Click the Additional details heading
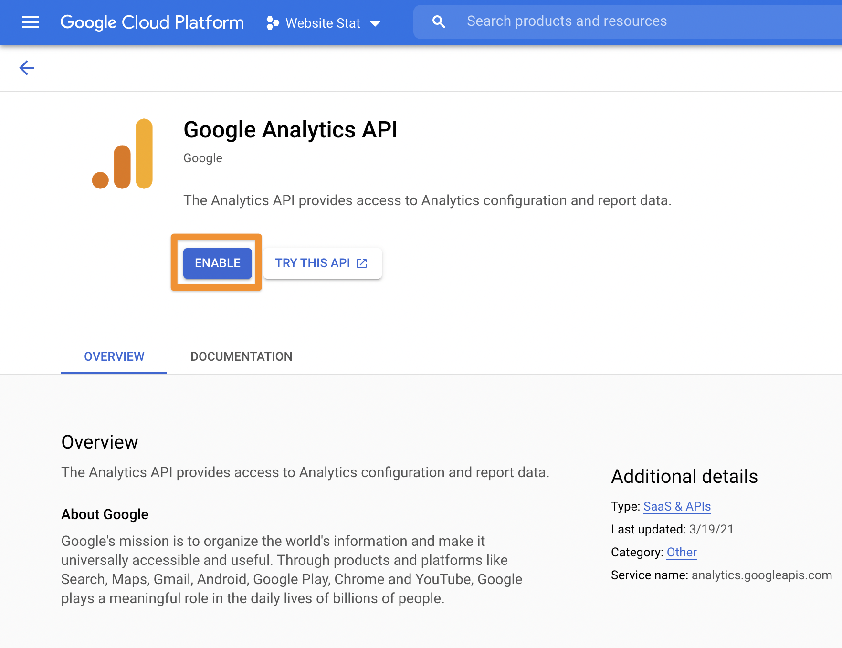 tap(684, 476)
